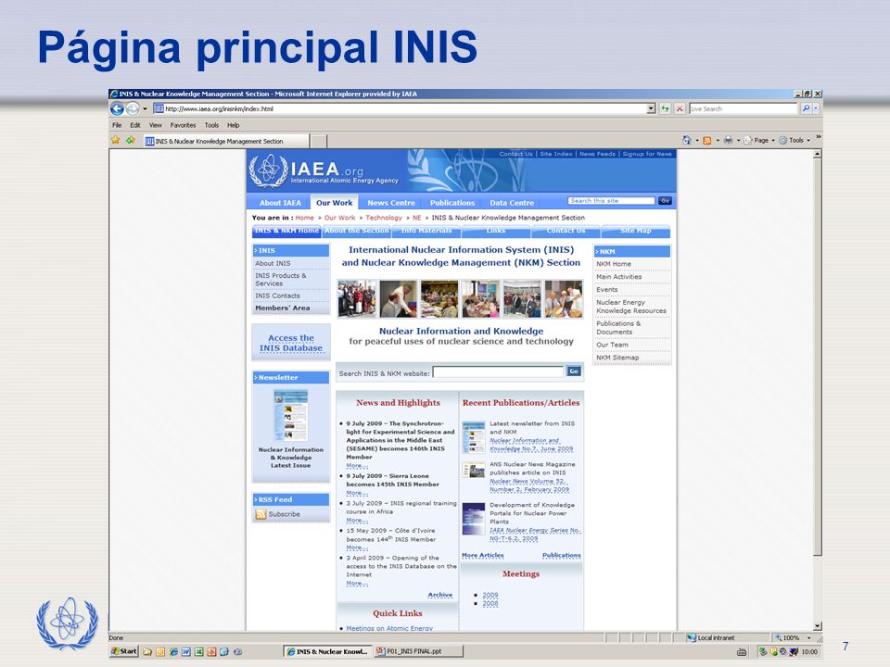Click the Word quick launch icon
Image resolution: width=890 pixels, height=667 pixels.
(186, 651)
